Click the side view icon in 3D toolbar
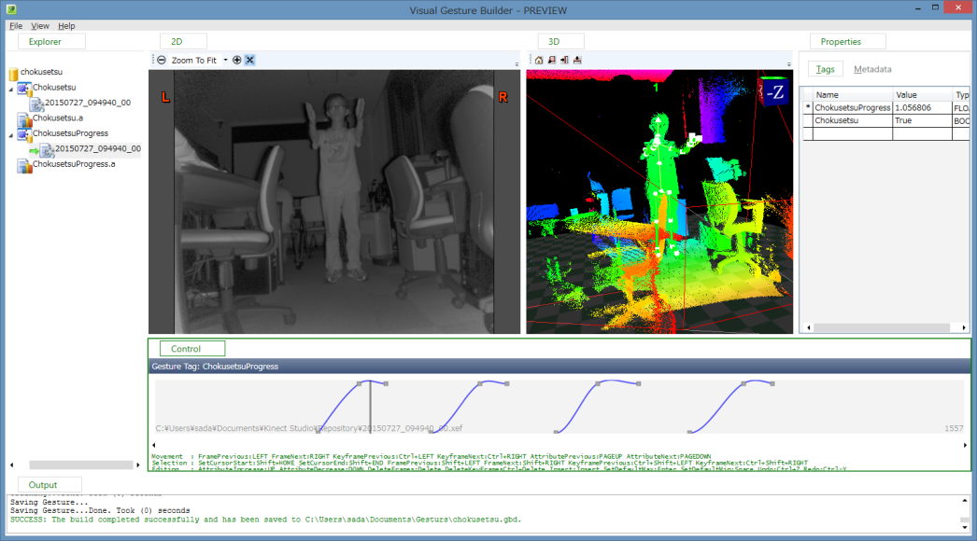Image resolution: width=977 pixels, height=541 pixels. 564,61
